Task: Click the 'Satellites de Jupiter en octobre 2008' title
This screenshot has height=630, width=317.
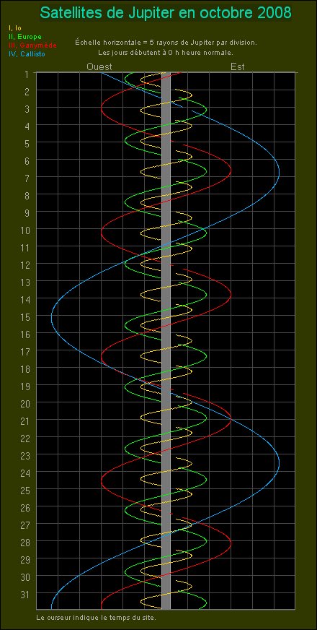Action: 166,13
